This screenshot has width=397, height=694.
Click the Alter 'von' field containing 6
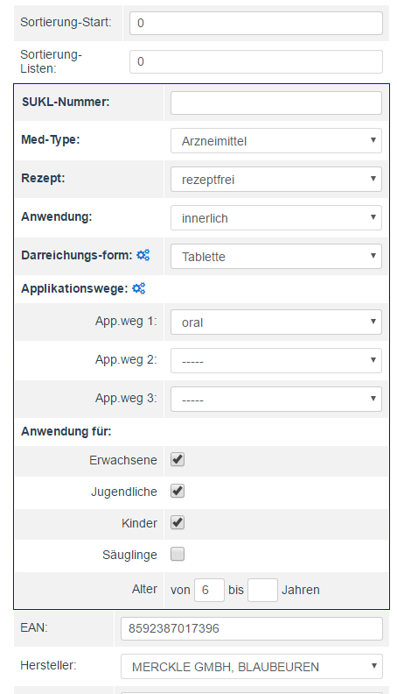[209, 590]
